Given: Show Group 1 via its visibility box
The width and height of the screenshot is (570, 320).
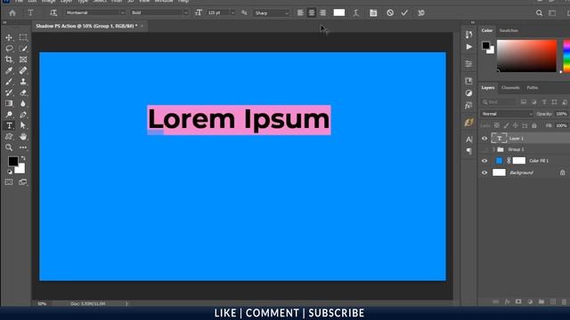Looking at the screenshot, I should [484, 149].
